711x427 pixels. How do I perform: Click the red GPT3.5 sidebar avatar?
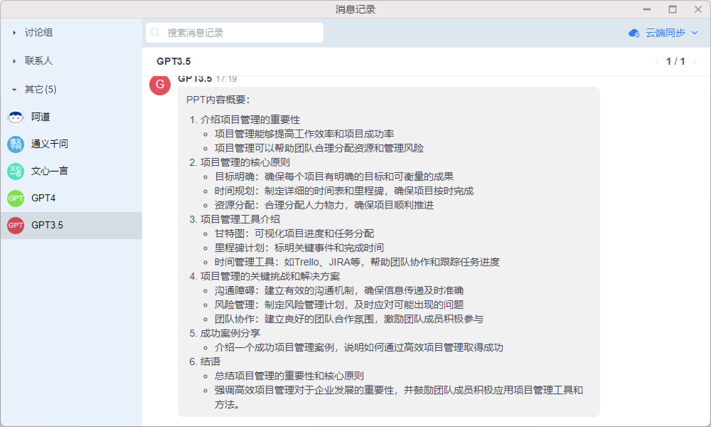(x=16, y=225)
